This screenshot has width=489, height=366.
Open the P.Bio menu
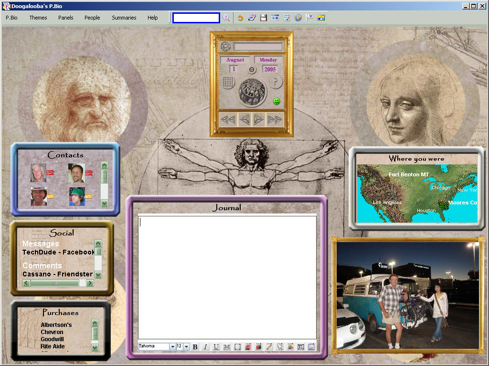point(11,18)
